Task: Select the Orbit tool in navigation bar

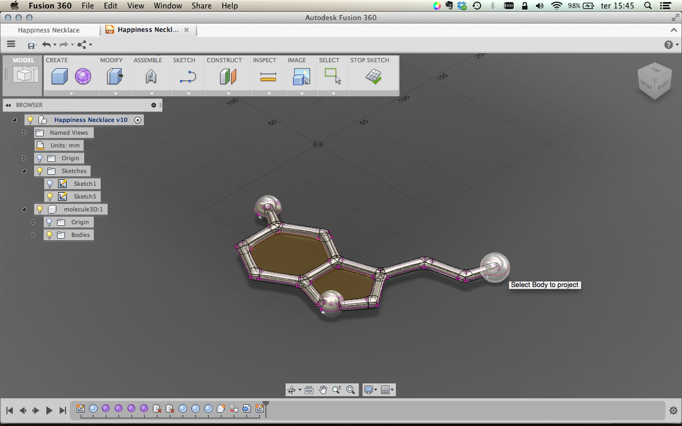Action: tap(291, 390)
